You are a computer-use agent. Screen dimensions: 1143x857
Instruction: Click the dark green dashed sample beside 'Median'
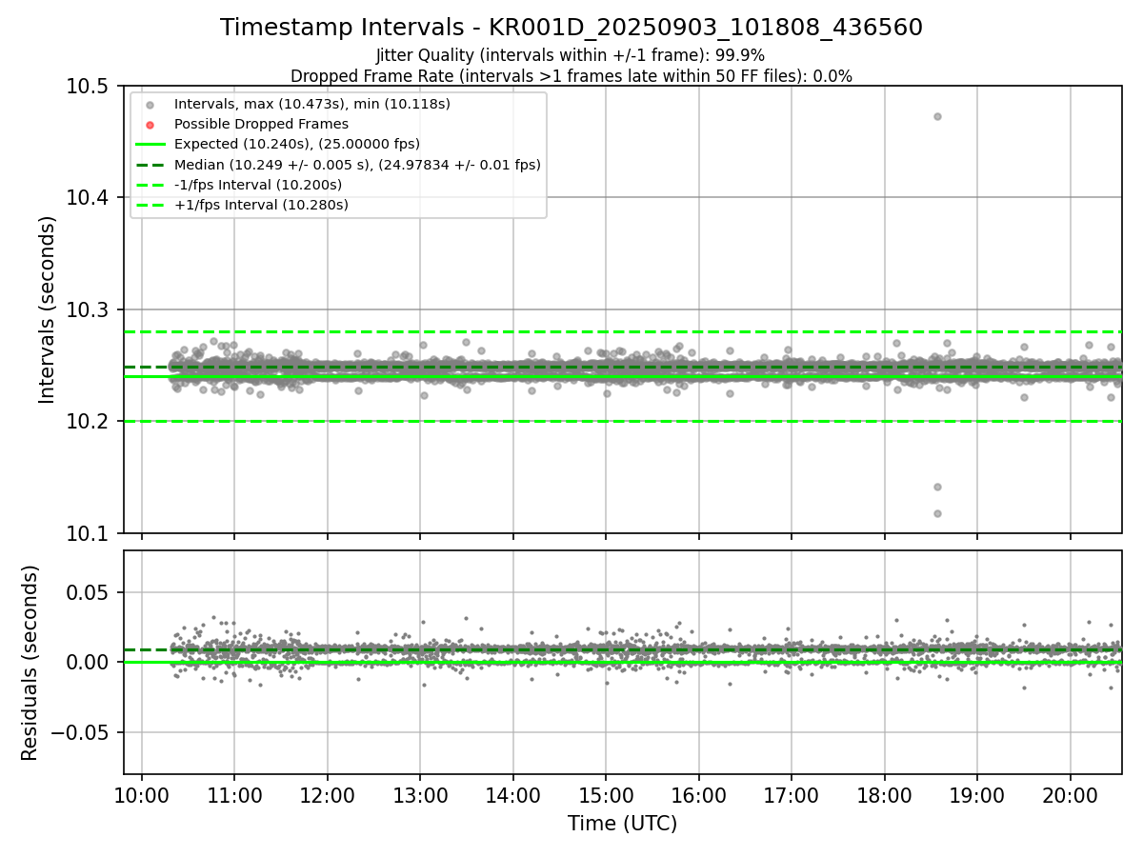tap(150, 165)
